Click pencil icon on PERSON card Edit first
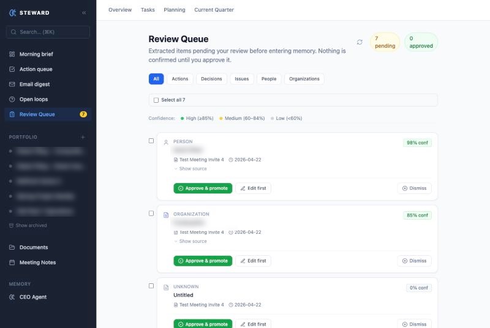The image size is (490, 328). tap(243, 188)
